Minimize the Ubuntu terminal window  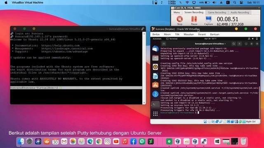click(x=246, y=44)
